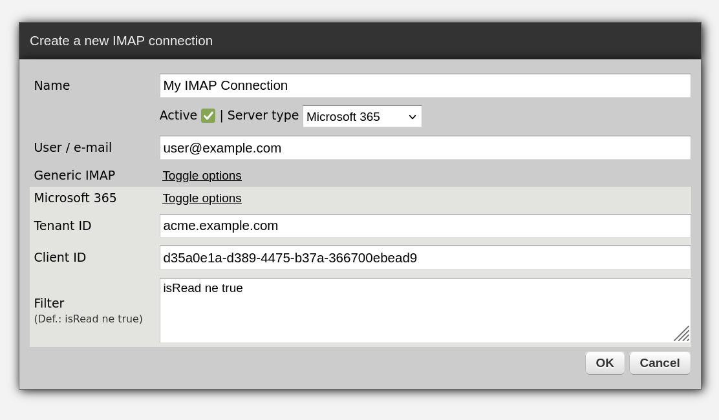This screenshot has width=719, height=420.
Task: Cancel the new IMAP connection dialog
Action: (660, 363)
